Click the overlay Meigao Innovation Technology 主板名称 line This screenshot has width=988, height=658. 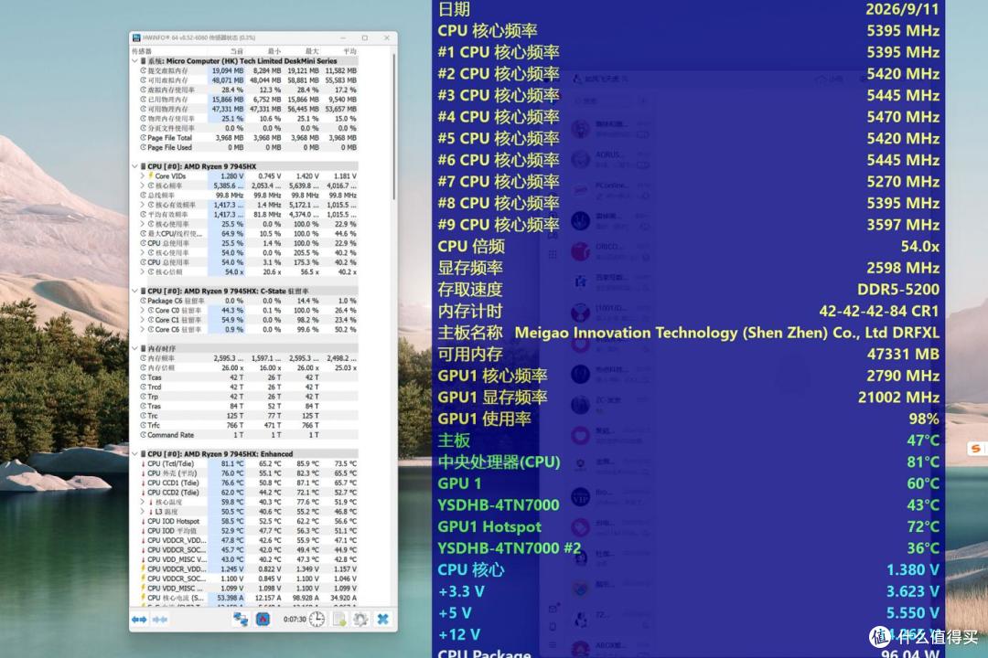tap(689, 333)
